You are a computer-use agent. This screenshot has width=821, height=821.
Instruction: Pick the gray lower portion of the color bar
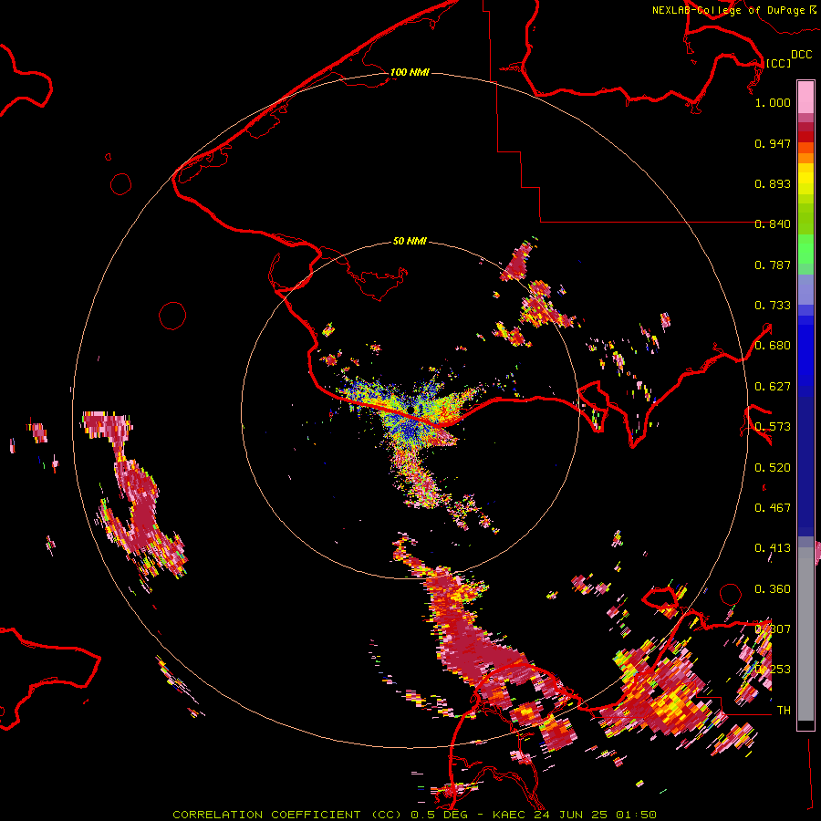(805, 634)
